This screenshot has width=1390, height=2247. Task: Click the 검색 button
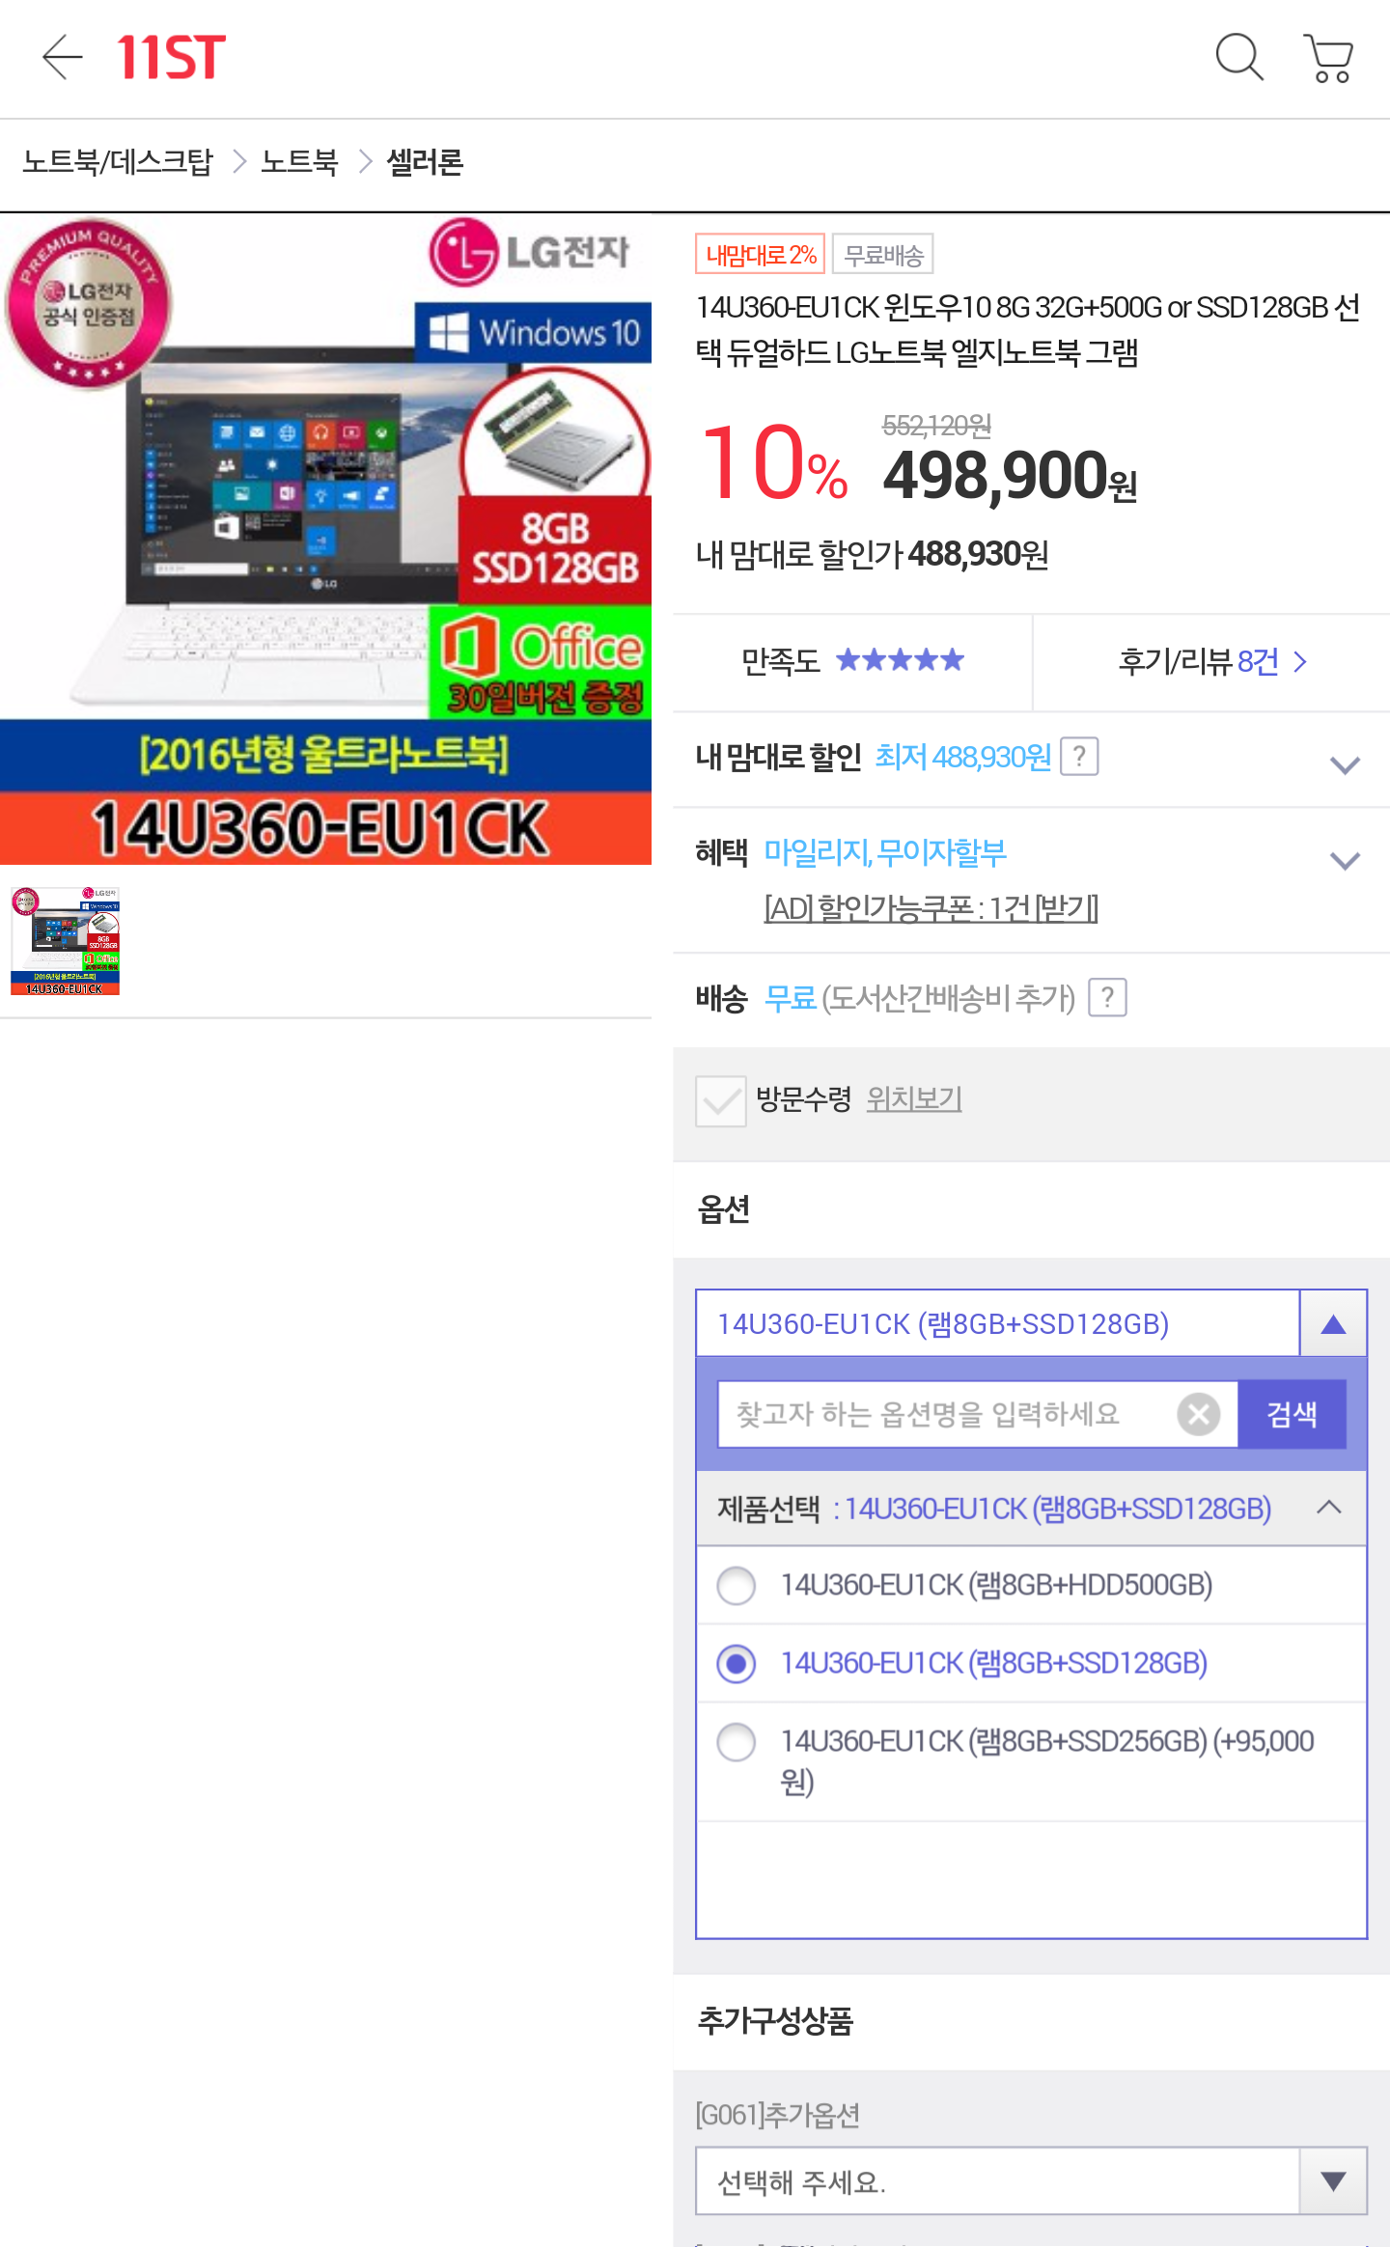coord(1292,1415)
